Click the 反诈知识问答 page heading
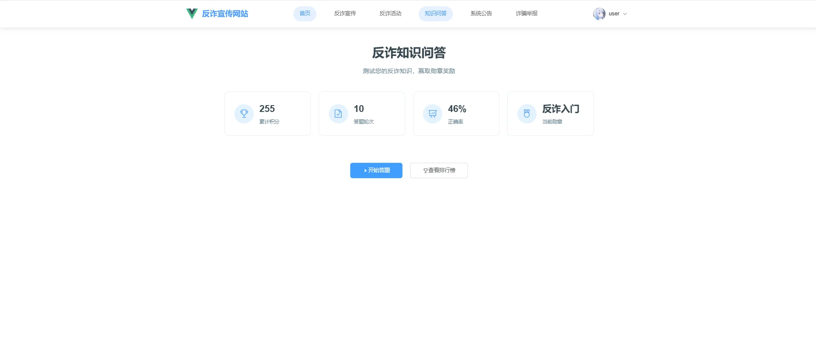 click(x=409, y=53)
